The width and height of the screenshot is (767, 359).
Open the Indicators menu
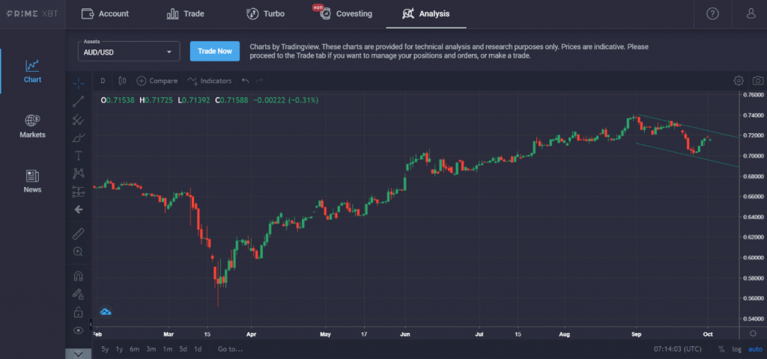point(210,81)
